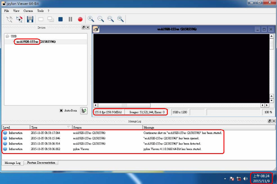Image resolution: width=277 pixels, height=184 pixels.
Task: Click the volume speaker icon in system tray
Action: pyautogui.click(x=245, y=179)
